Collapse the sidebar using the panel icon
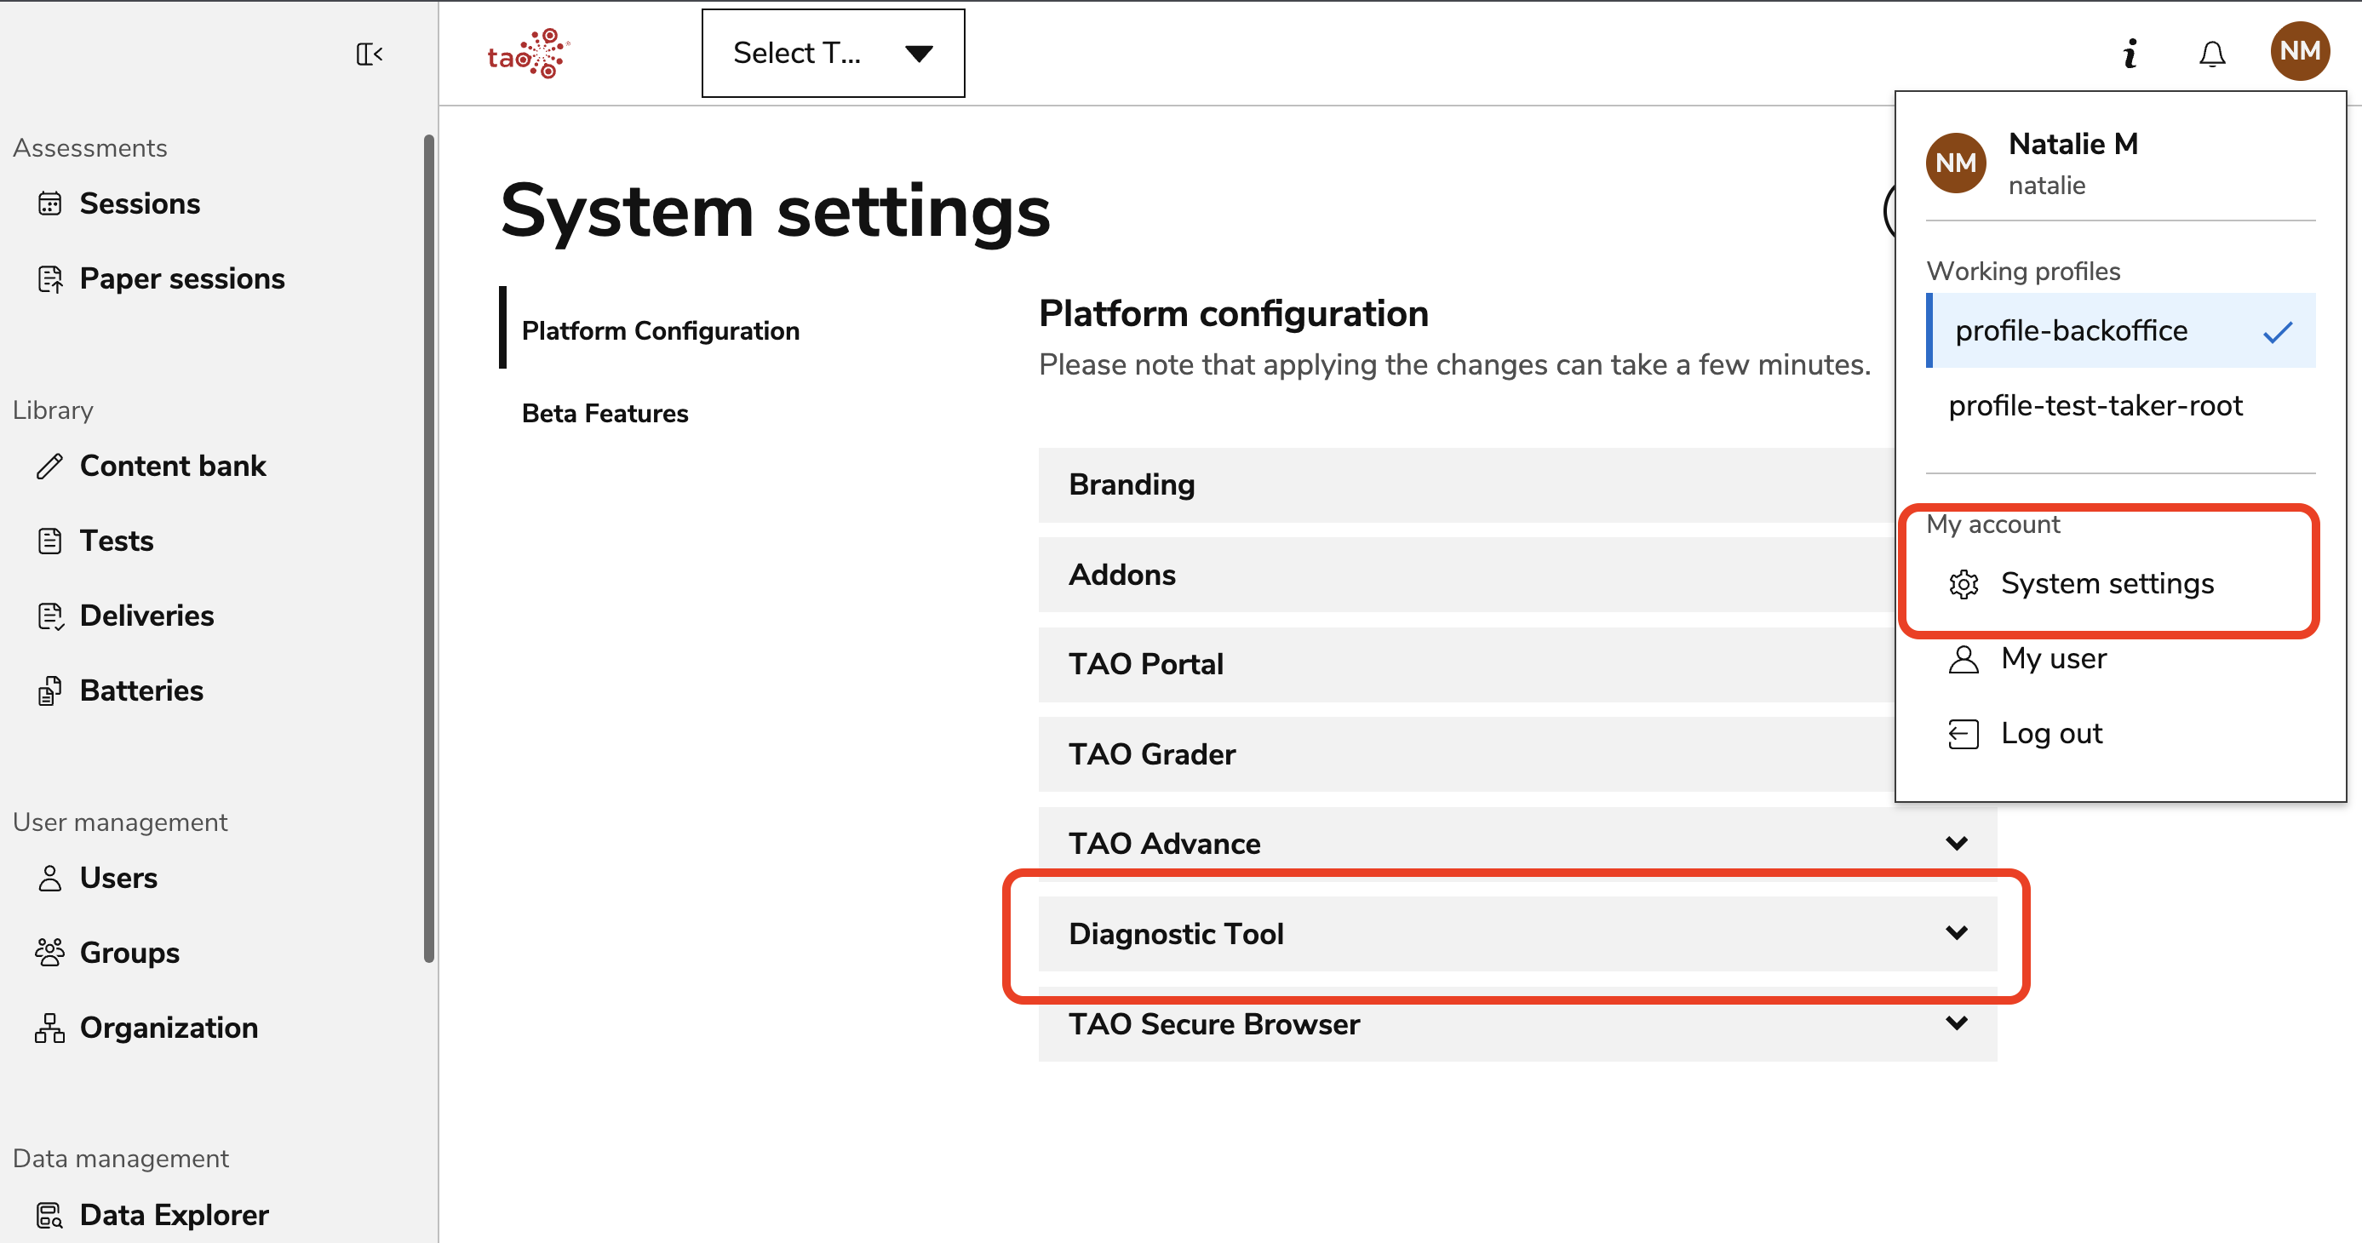The height and width of the screenshot is (1243, 2362). click(370, 54)
